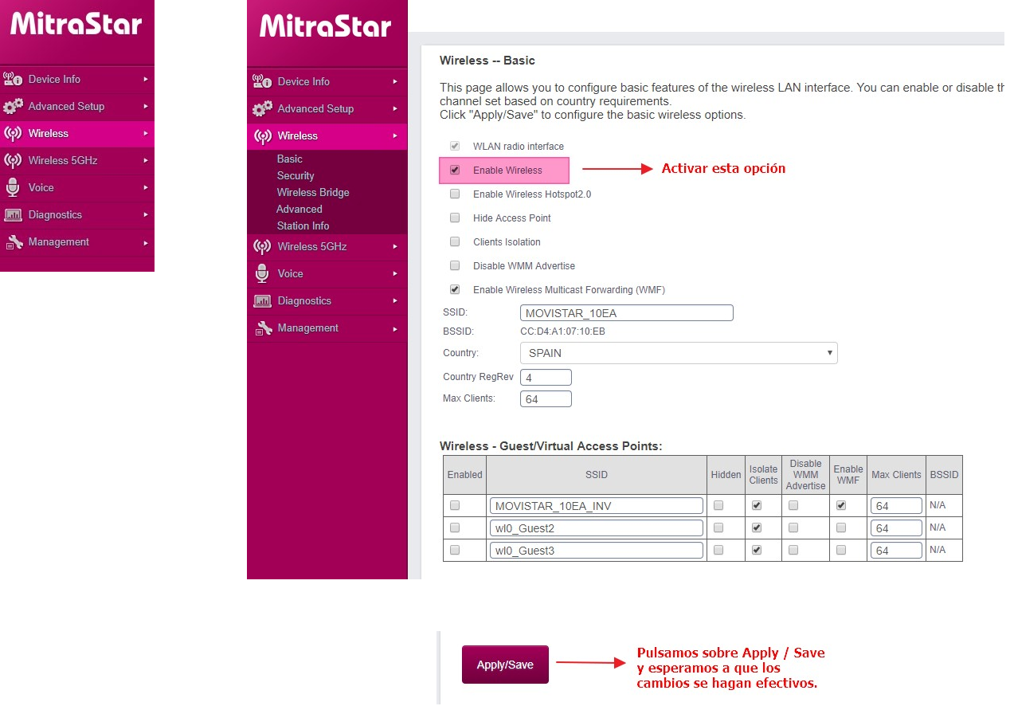The width and height of the screenshot is (1010, 706).
Task: Tick the Clients Isolation checkbox
Action: (x=455, y=242)
